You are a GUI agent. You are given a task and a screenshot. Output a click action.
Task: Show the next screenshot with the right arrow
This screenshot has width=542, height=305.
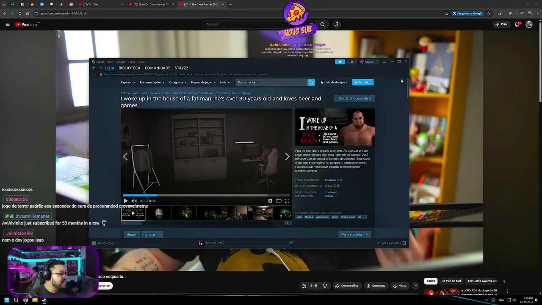(x=287, y=157)
